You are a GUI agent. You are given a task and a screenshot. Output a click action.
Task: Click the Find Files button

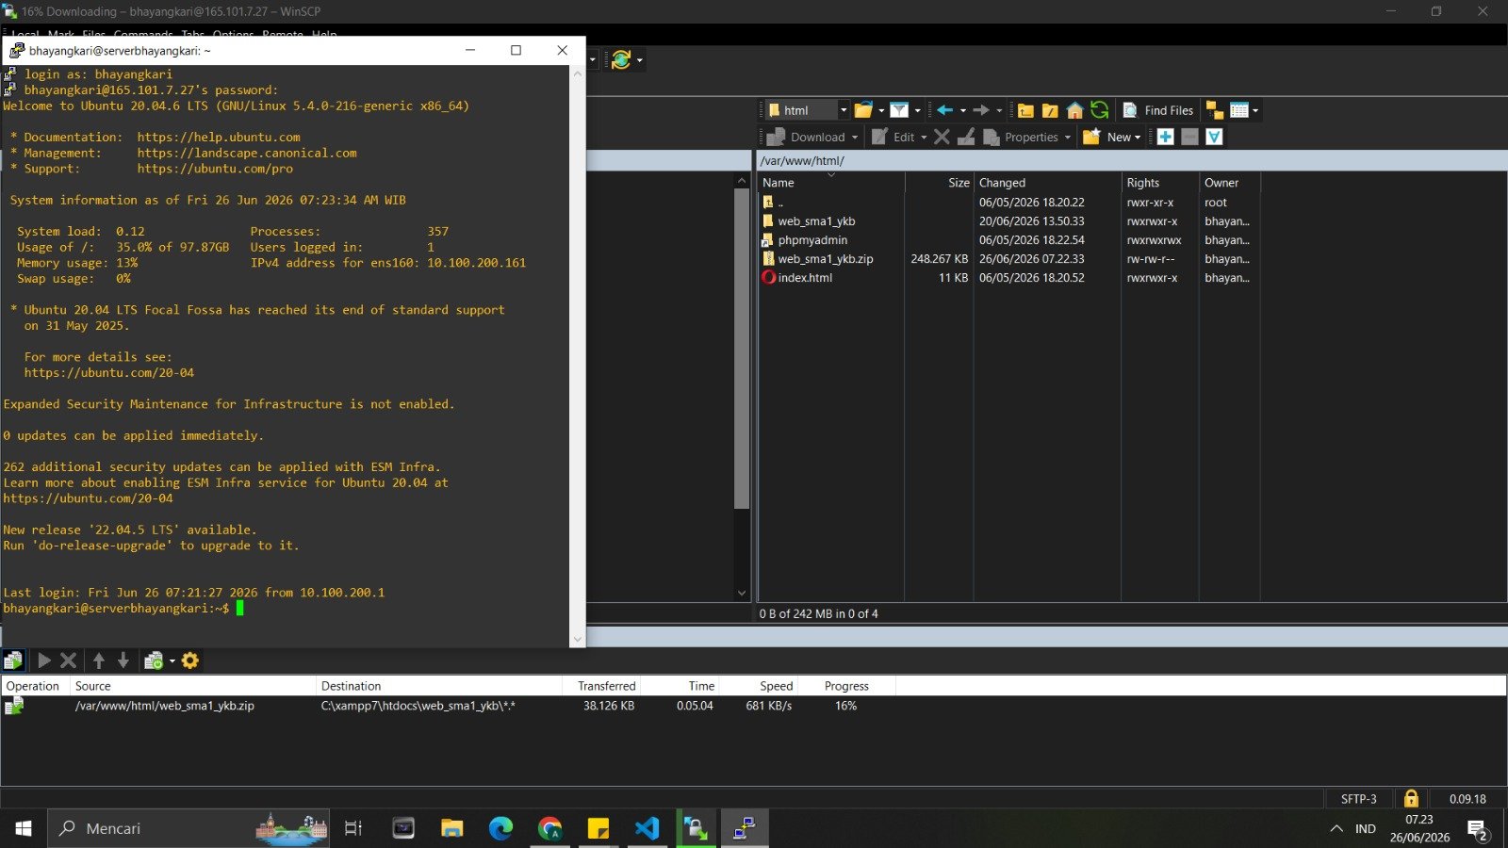1158,110
